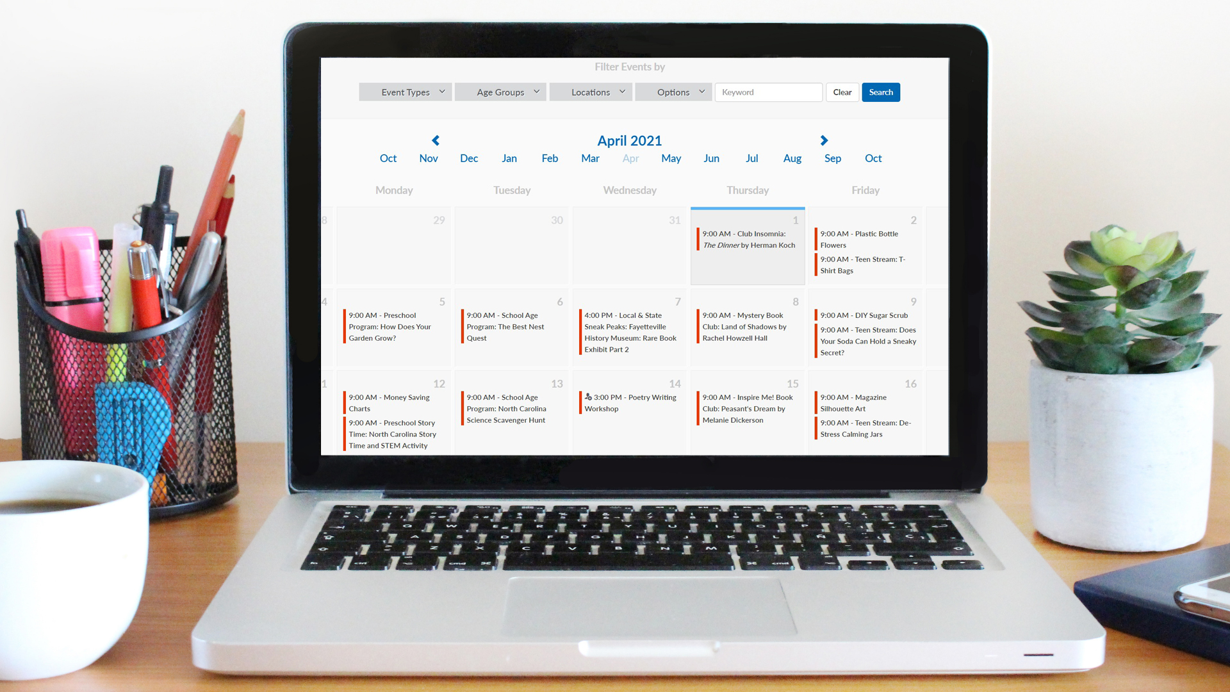Screen dimensions: 1230x692
Task: Toggle filter by Age Groups checkbox
Action: pyautogui.click(x=500, y=92)
